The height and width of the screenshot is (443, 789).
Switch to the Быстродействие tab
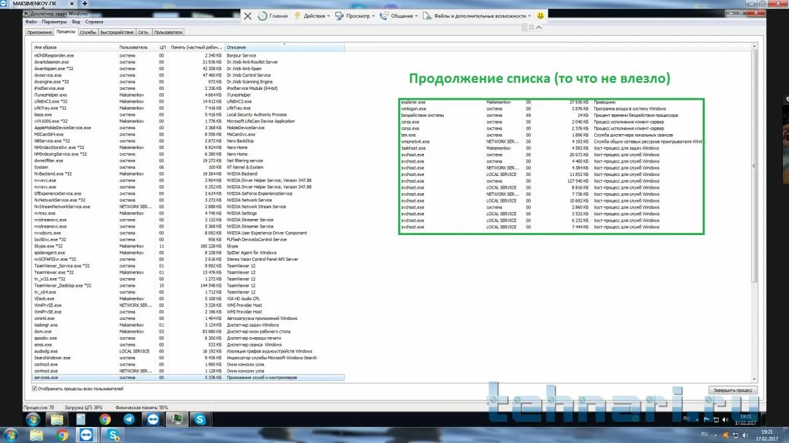[x=117, y=32]
